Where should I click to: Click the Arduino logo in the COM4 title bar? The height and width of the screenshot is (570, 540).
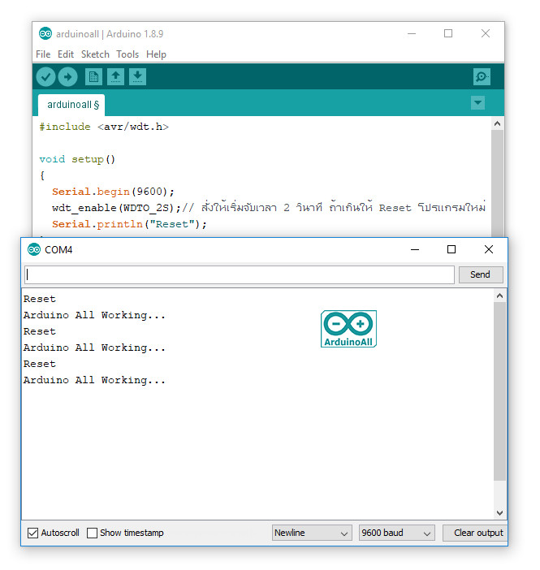click(34, 250)
